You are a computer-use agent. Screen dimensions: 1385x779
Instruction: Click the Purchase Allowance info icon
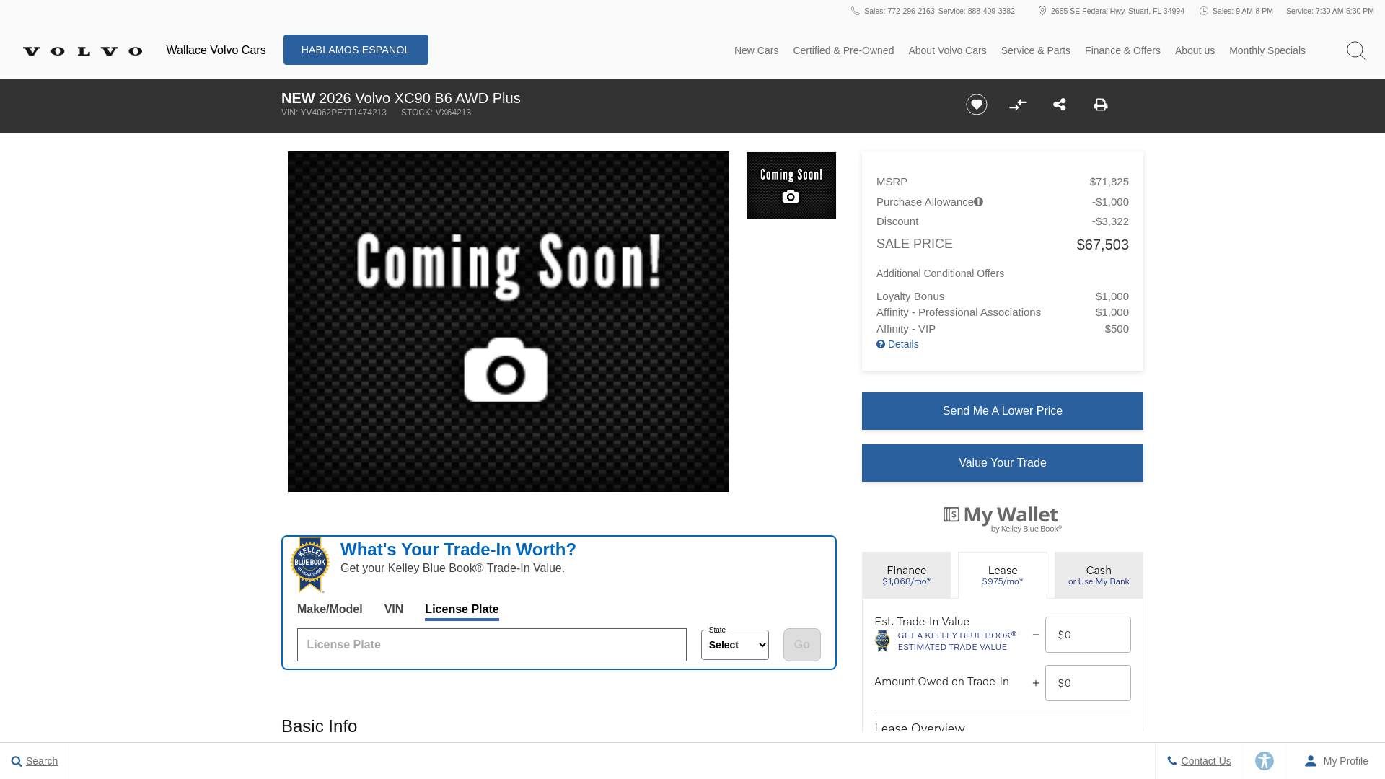coord(978,202)
